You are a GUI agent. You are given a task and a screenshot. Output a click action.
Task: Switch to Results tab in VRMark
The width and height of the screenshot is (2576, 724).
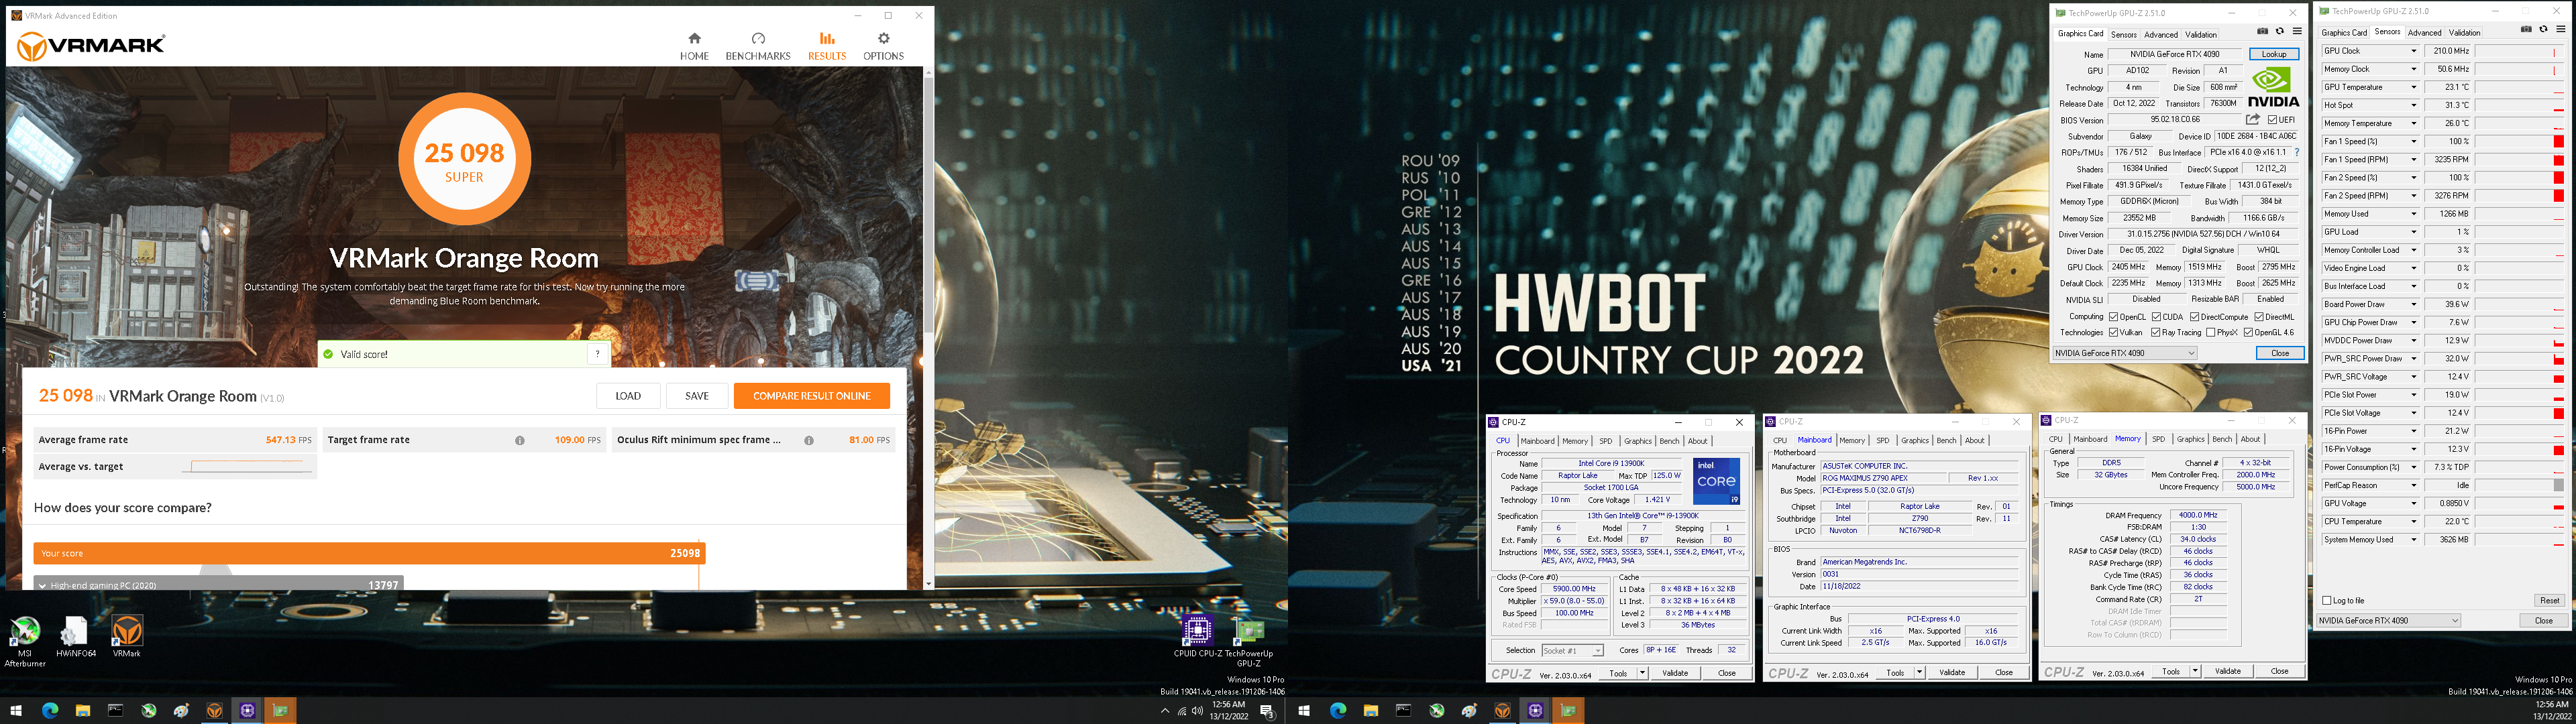(x=827, y=46)
